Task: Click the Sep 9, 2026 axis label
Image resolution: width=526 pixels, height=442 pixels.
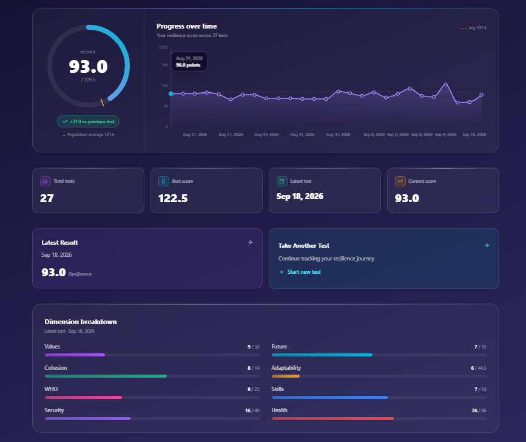Action: coord(445,135)
